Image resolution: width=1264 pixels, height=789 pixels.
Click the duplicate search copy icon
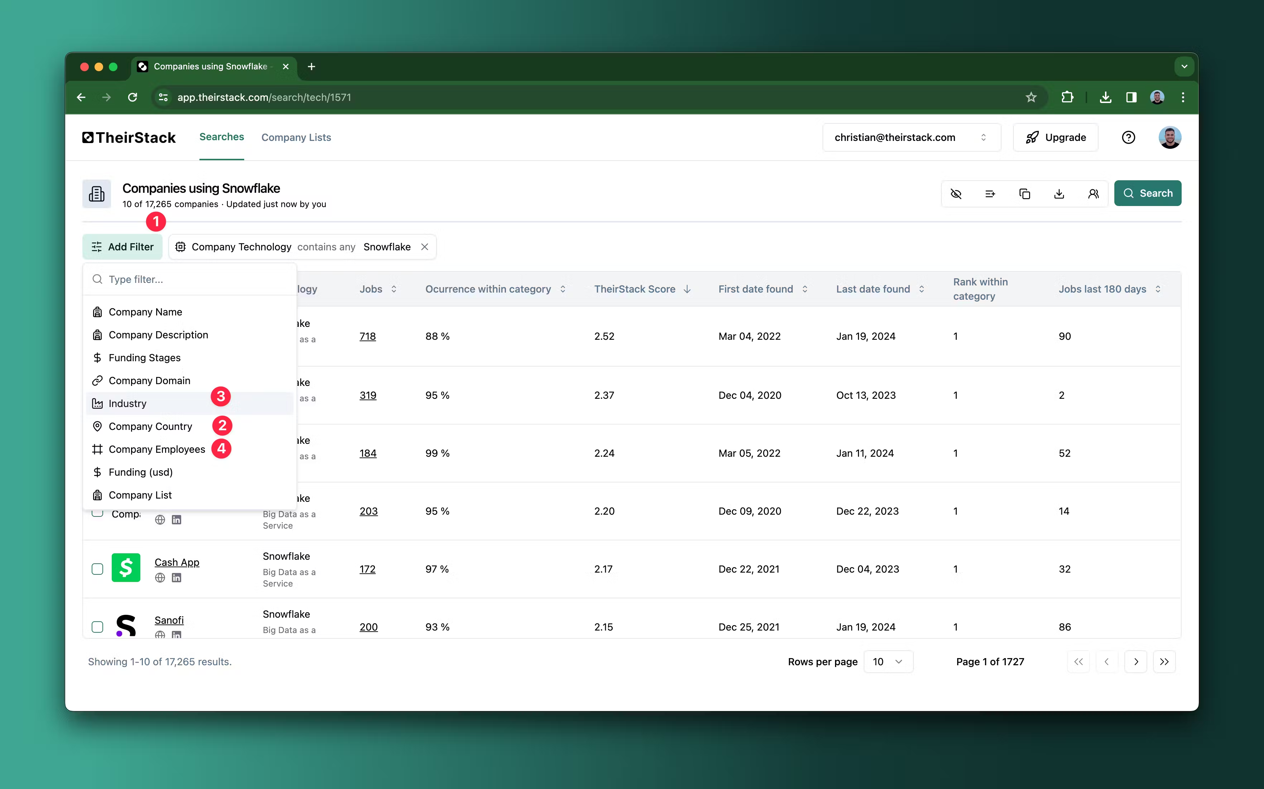[1024, 193]
